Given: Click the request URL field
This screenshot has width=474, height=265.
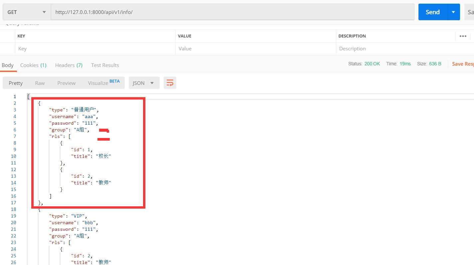Looking at the screenshot, I should click(232, 12).
